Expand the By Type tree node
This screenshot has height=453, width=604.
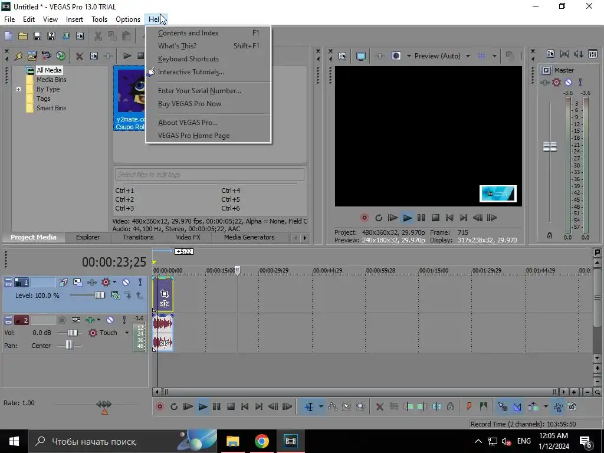point(18,90)
